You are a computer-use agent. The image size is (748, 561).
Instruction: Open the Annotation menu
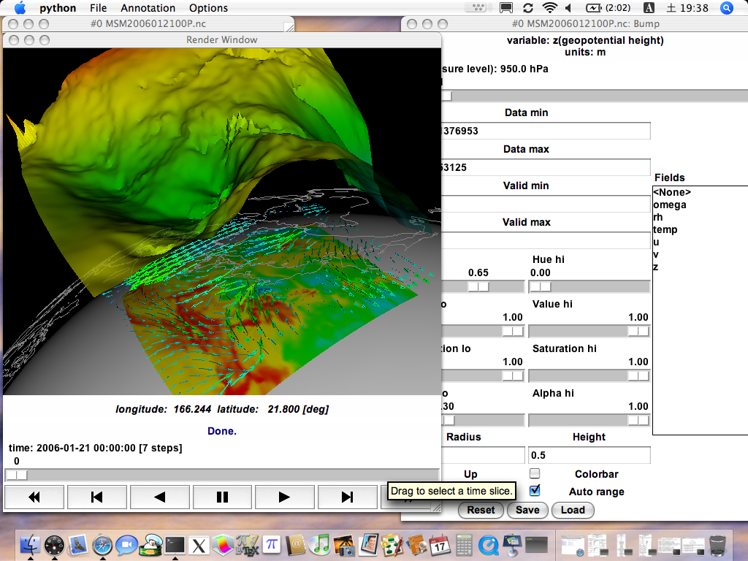click(148, 8)
